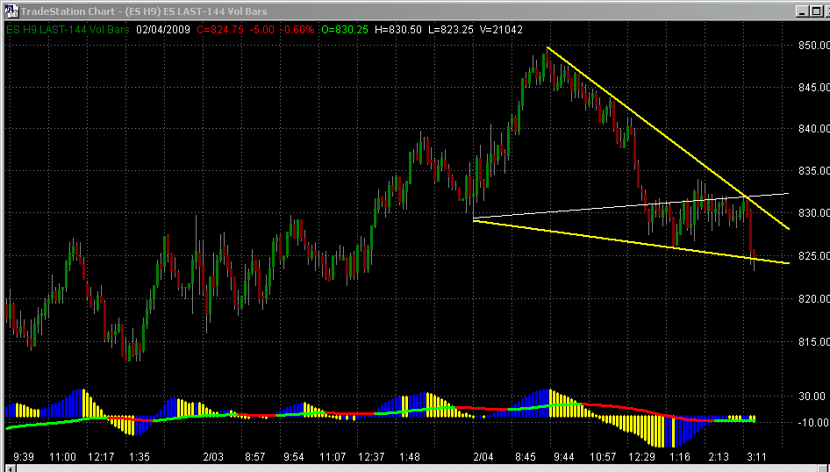Click the '835.00' price axis label
This screenshot has height=472, width=830.
click(813, 171)
